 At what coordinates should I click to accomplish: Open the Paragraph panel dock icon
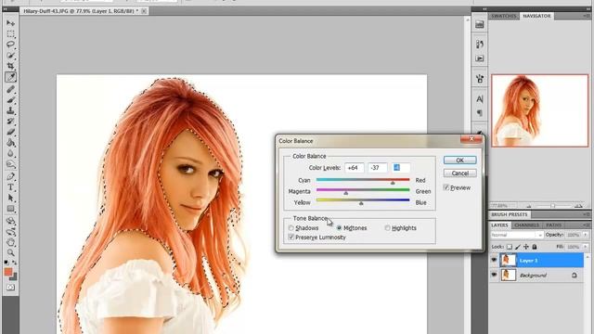(480, 113)
